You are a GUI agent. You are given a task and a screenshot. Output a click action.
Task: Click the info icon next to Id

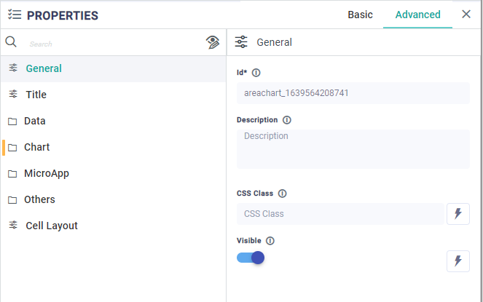coord(256,73)
